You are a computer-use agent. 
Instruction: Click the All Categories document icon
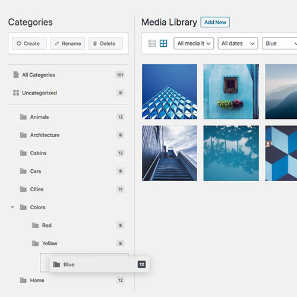click(x=16, y=75)
